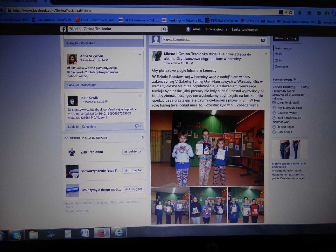Open the jeans ad image
Screen dimensions: 336x252
coord(290,149)
